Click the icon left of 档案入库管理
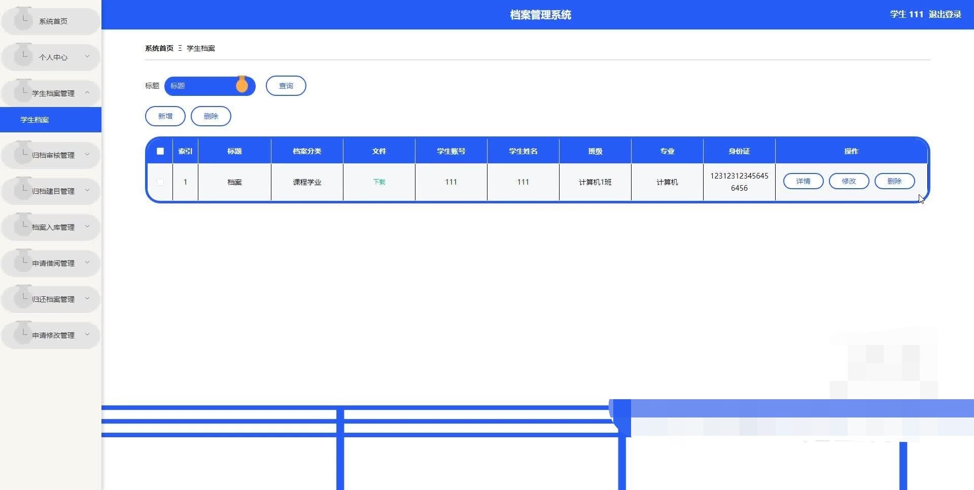 tap(23, 225)
